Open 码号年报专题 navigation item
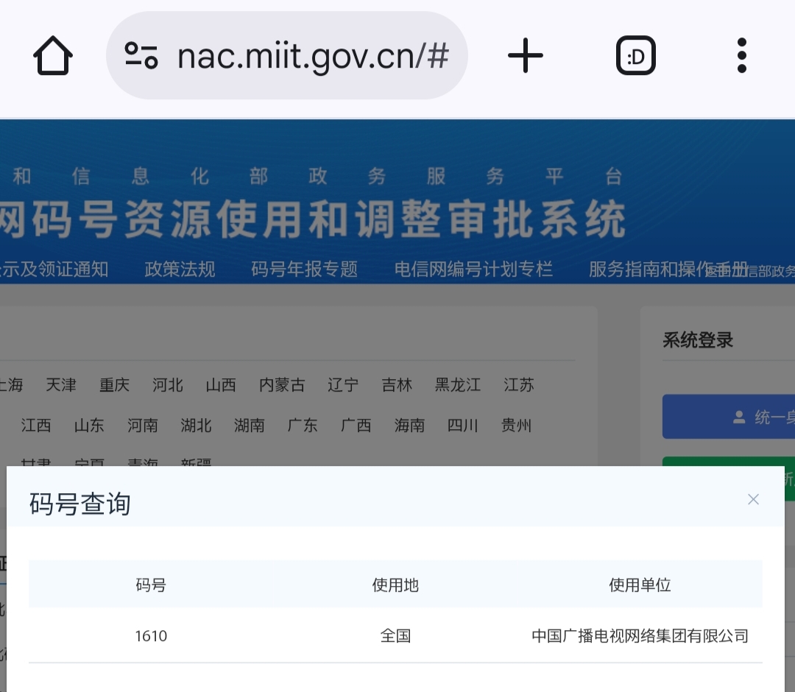The image size is (795, 692). point(304,269)
